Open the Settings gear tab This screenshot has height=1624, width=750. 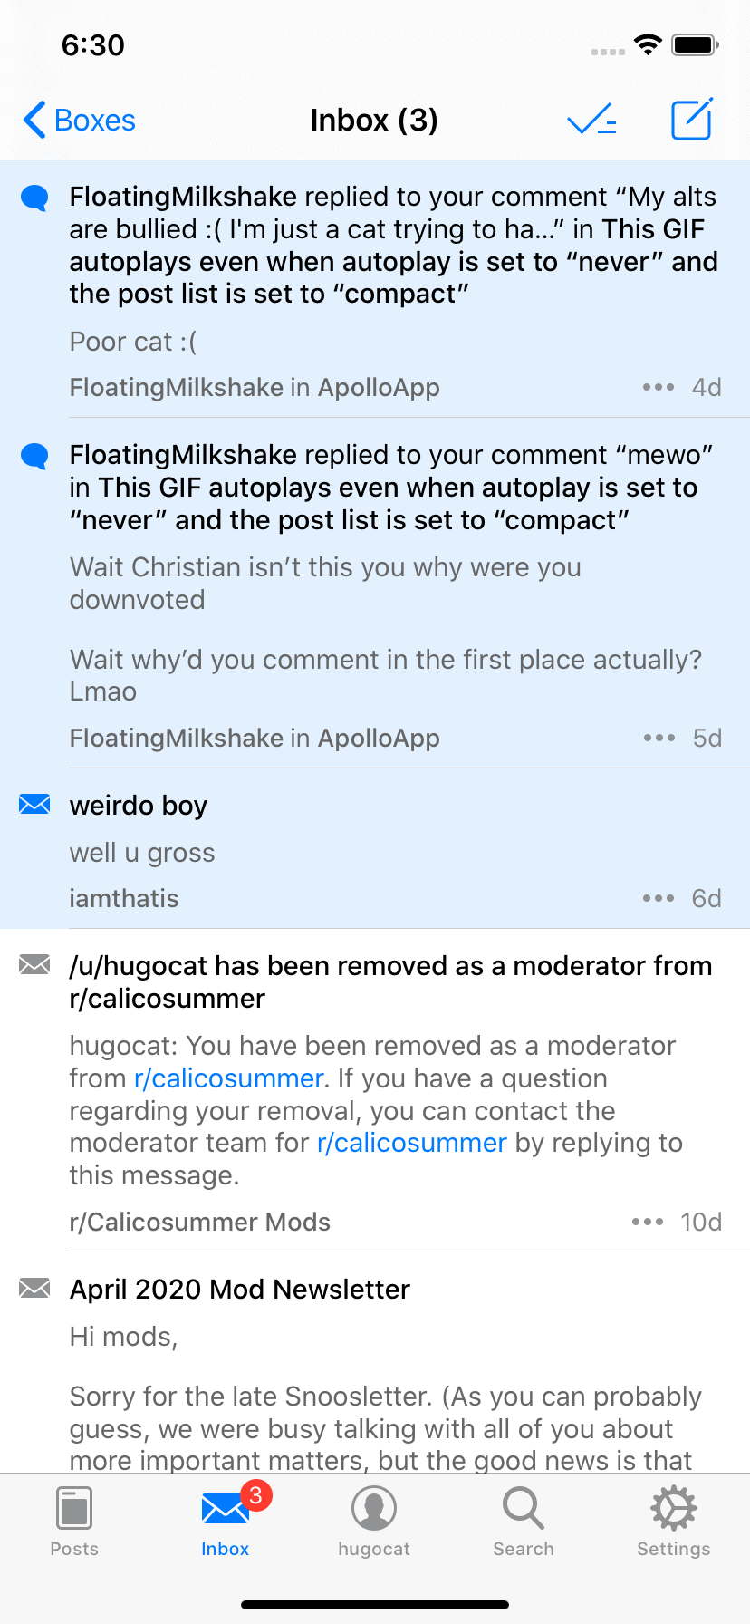coord(673,1522)
